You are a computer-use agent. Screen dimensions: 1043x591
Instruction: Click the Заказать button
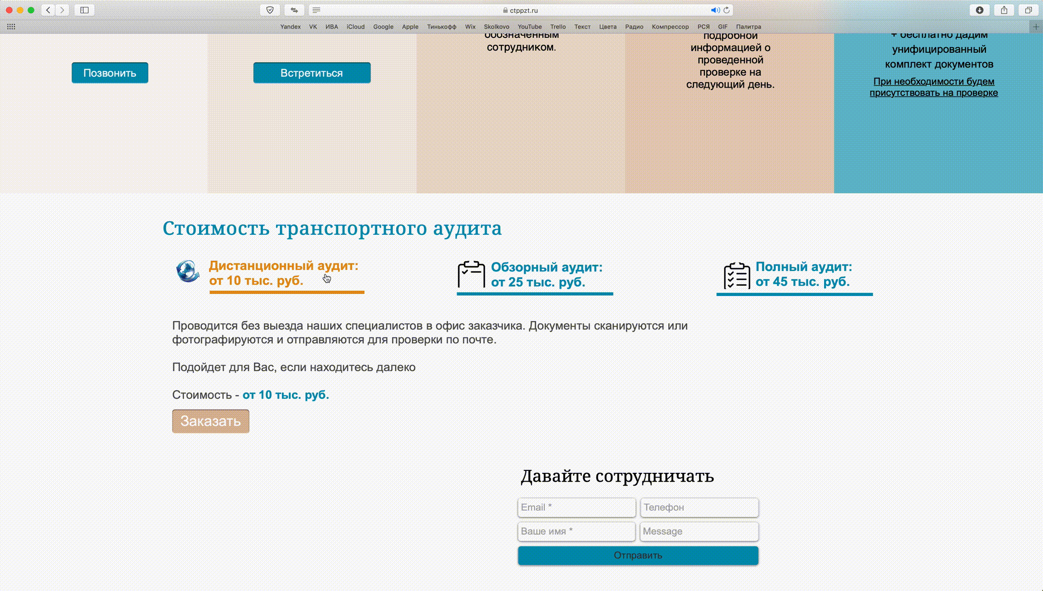(210, 421)
